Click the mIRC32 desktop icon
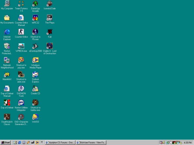 click(35, 18)
